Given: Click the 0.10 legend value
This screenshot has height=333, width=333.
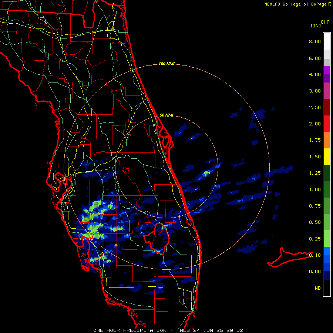Looking at the screenshot, I should point(315,255).
